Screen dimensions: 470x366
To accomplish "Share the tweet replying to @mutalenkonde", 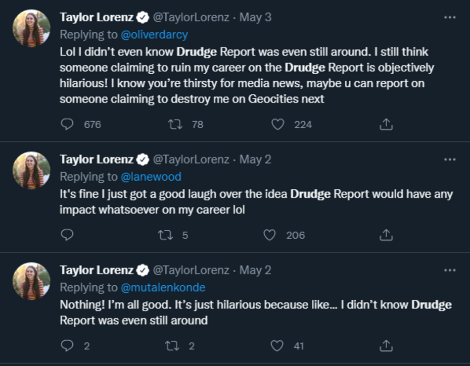I will coord(386,345).
